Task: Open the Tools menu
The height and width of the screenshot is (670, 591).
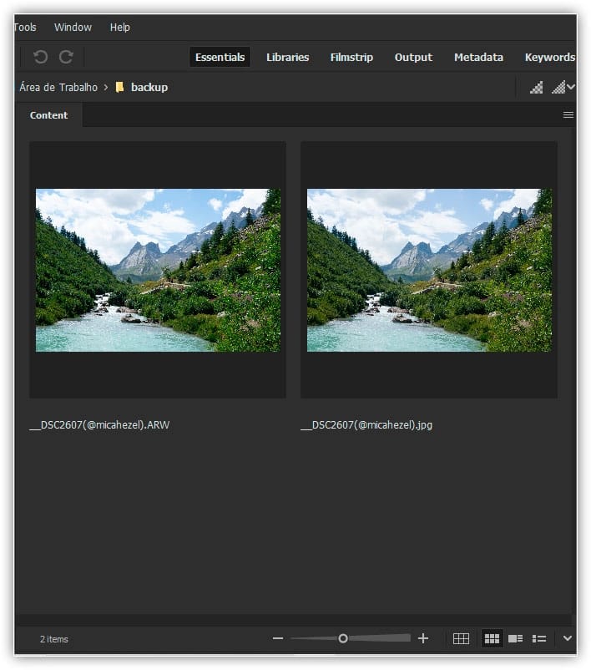Action: click(25, 28)
